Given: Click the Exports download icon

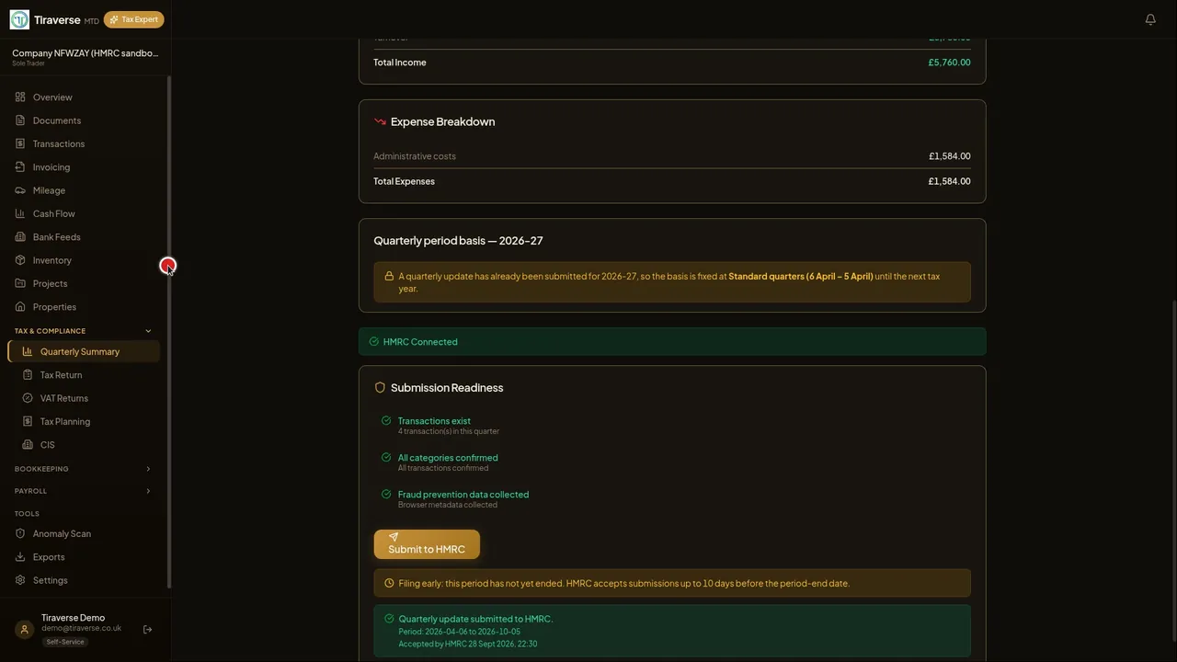Looking at the screenshot, I should pos(20,557).
